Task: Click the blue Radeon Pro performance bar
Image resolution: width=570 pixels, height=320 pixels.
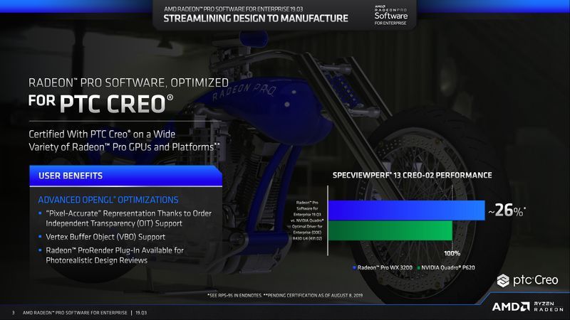Action: (406, 210)
